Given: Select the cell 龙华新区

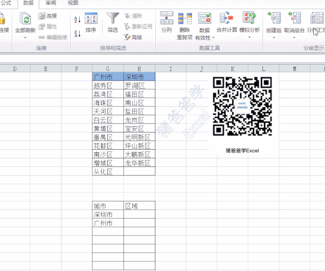Looking at the screenshot, I should point(139,163).
